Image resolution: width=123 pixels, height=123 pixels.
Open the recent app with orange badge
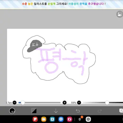click(x=80, y=119)
